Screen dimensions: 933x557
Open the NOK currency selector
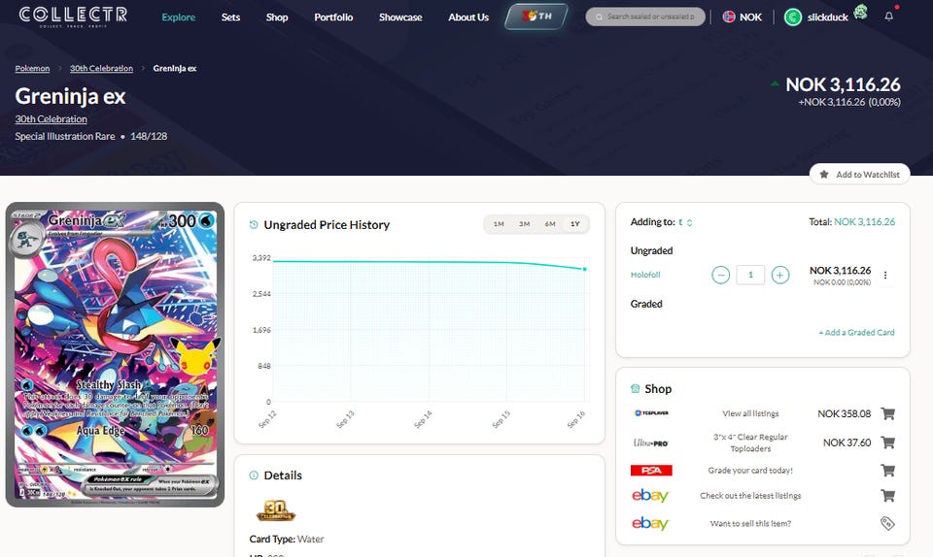point(742,17)
